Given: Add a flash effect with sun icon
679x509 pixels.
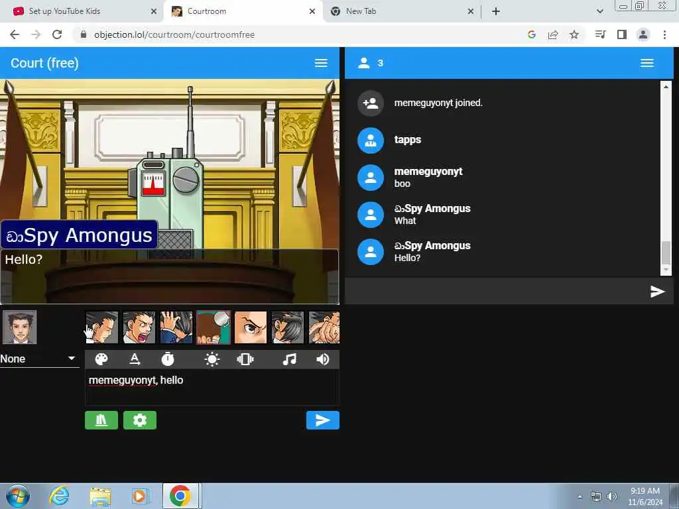Looking at the screenshot, I should 212,359.
